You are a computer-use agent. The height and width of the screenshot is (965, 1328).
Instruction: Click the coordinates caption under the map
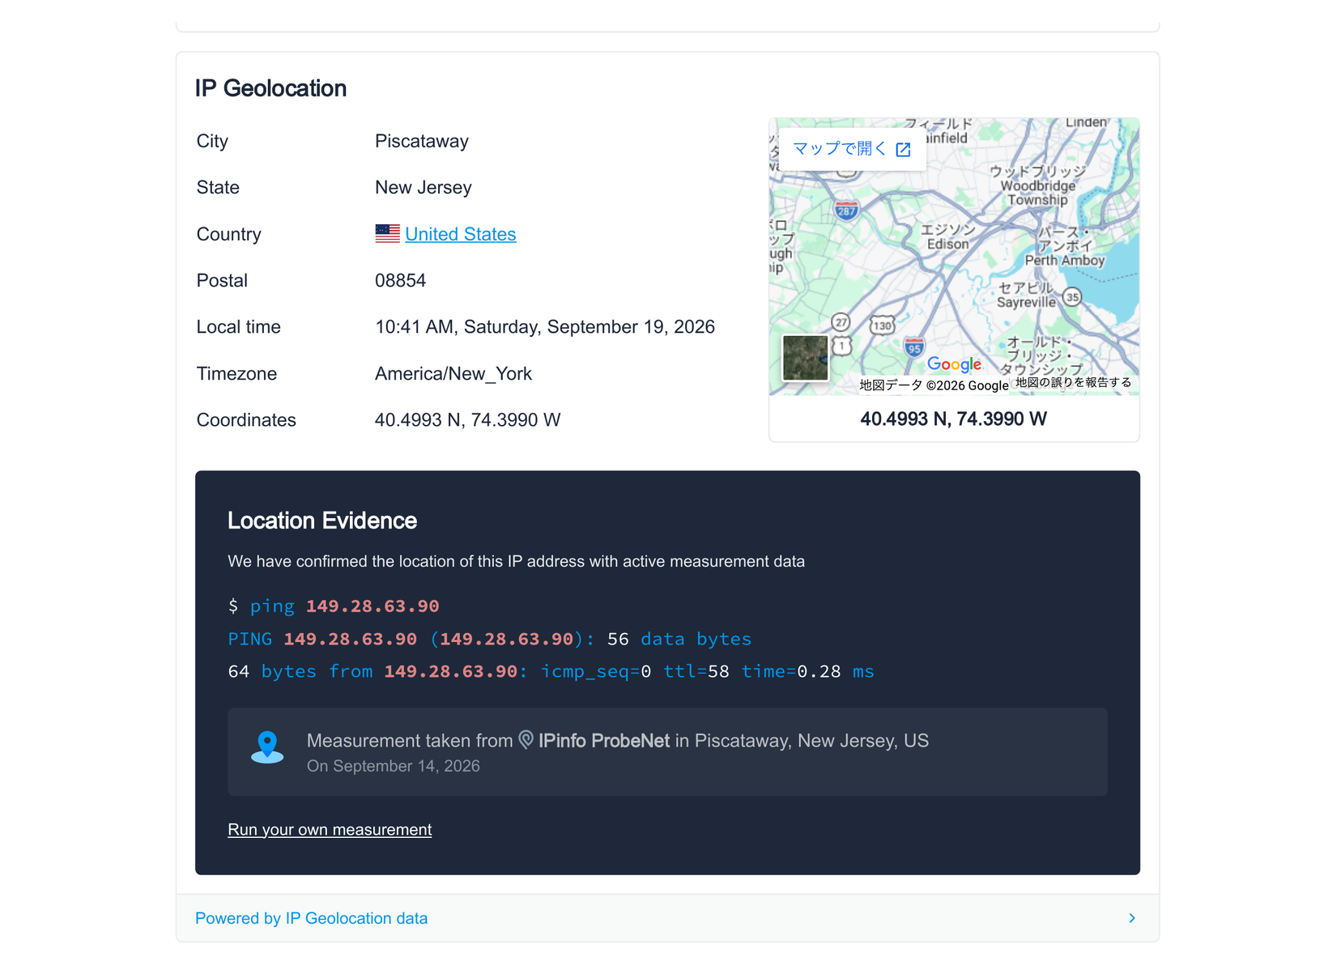tap(953, 419)
